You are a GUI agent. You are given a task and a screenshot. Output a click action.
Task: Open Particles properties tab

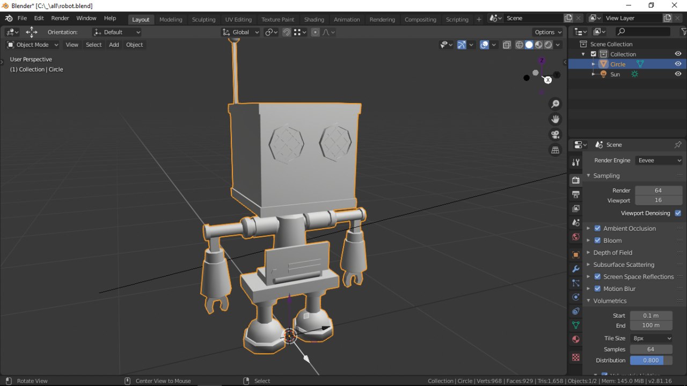[576, 283]
